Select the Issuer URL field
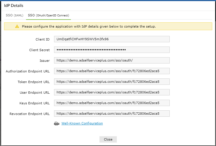The width and height of the screenshot is (216, 146). [x=112, y=60]
